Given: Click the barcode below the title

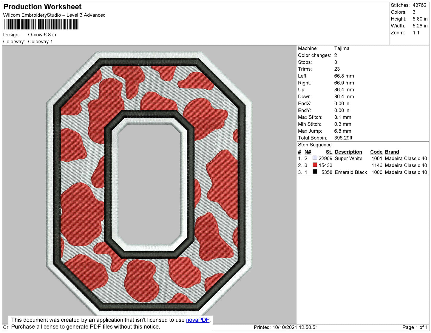Looking at the screenshot, I should click(x=42, y=24).
